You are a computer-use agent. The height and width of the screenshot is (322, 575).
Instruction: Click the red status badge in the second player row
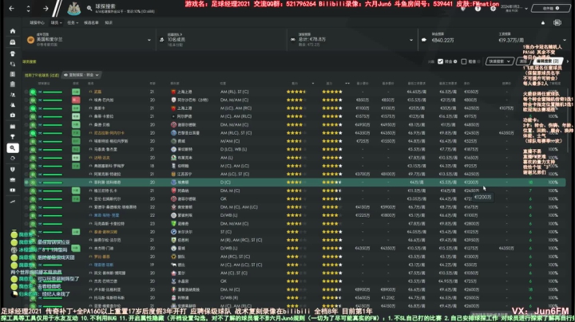(76, 100)
